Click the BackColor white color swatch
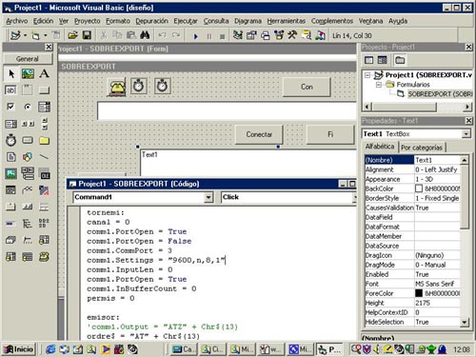The image size is (476, 357). pos(419,188)
